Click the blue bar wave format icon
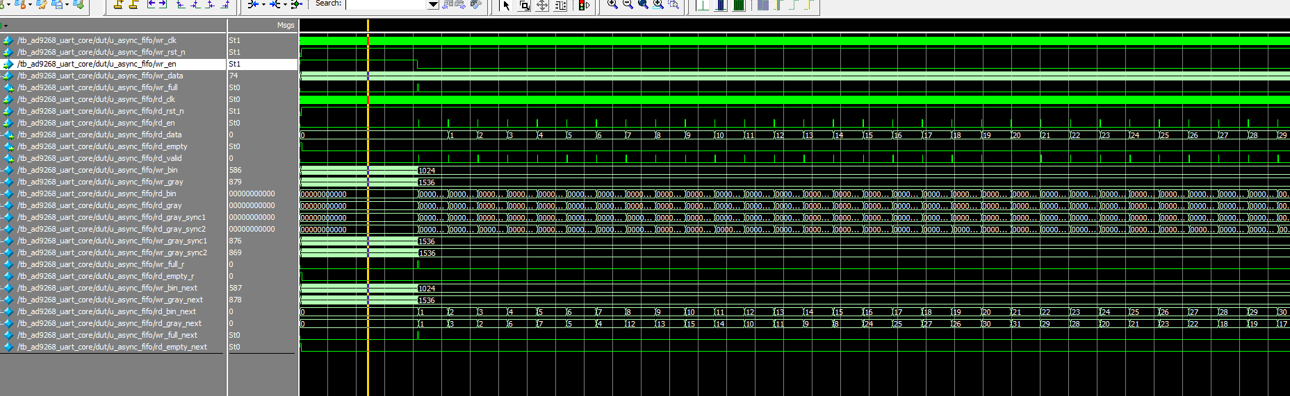Screen dimensions: 1290x396 pos(721,5)
